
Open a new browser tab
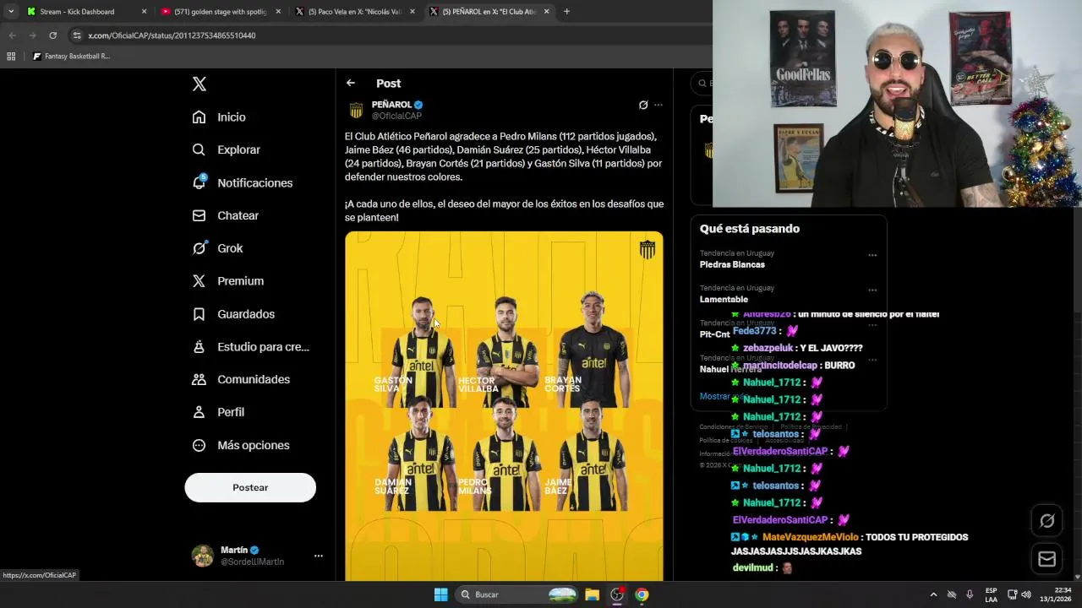[566, 12]
